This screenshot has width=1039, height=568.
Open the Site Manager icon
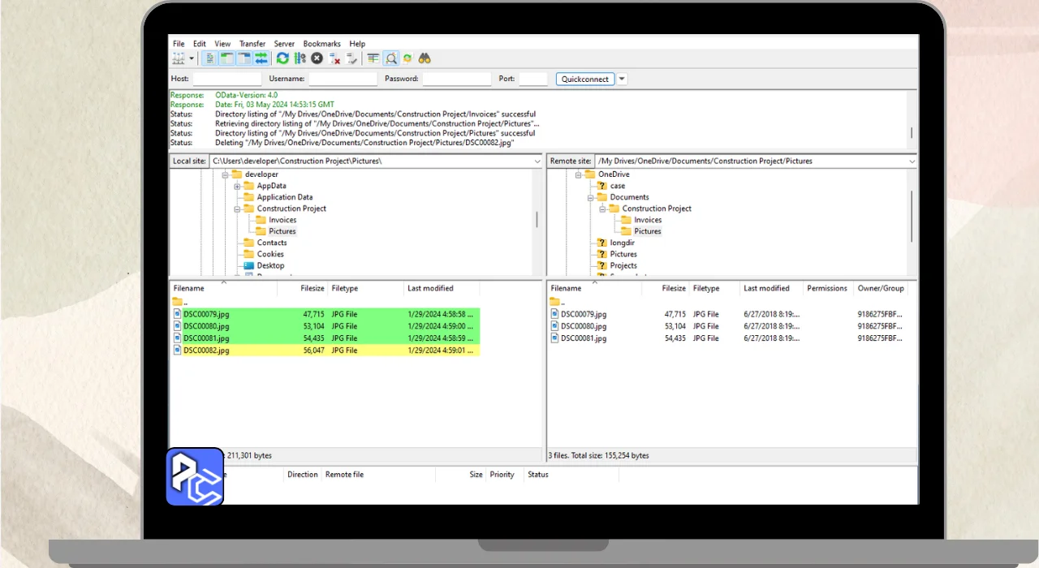coord(179,58)
